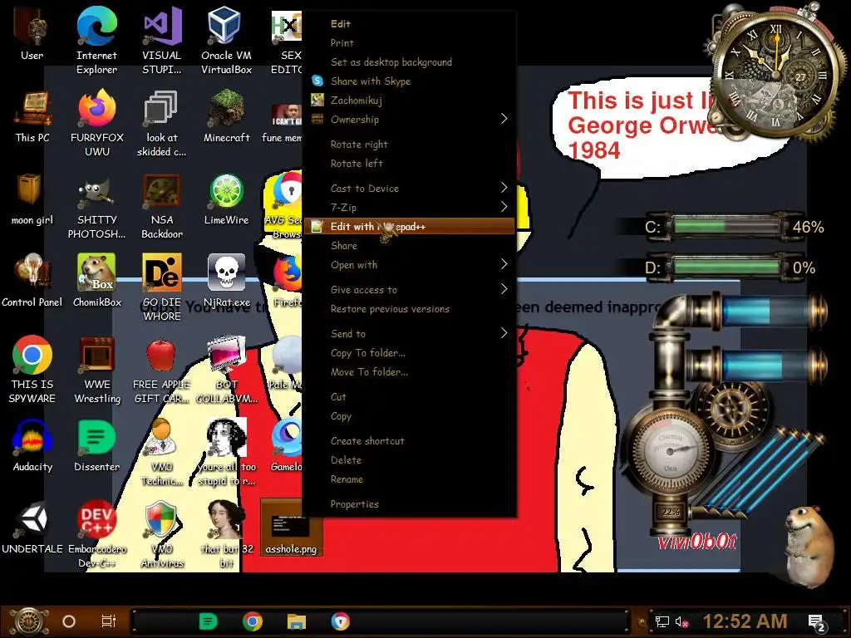Select the 'that but 32 bit' icon
The image size is (851, 638).
coord(226,534)
